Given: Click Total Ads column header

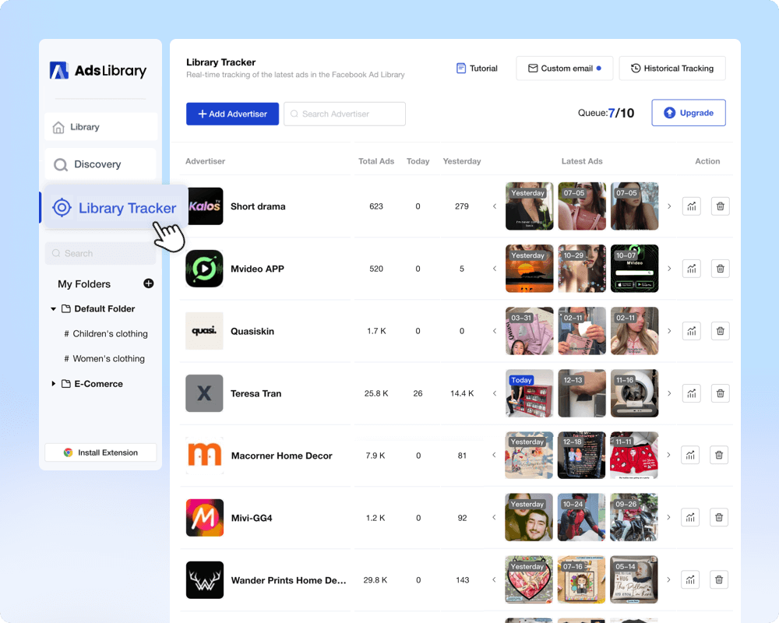Looking at the screenshot, I should [376, 161].
